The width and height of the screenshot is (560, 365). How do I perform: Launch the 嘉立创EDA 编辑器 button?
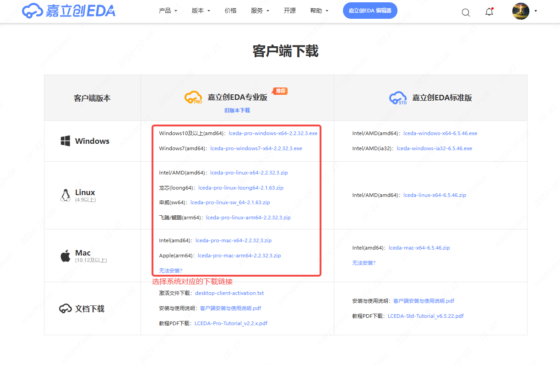pos(370,11)
